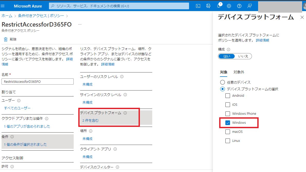
Task: Show info icon next to 許可
Action: (x=12, y=167)
